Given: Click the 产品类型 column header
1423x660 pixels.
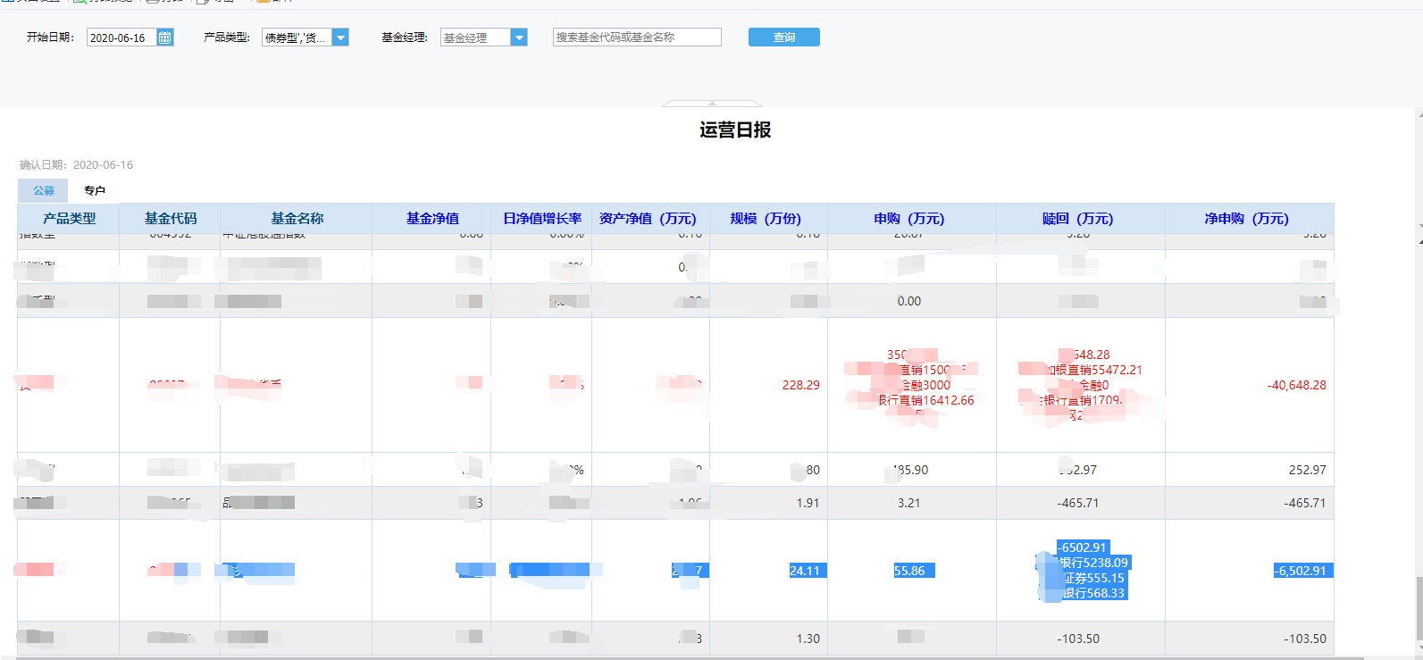Looking at the screenshot, I should point(69,219).
